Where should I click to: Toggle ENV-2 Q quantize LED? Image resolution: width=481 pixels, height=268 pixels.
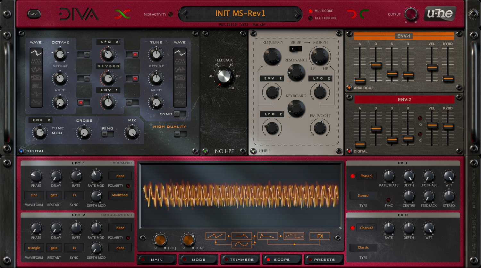(x=420, y=118)
